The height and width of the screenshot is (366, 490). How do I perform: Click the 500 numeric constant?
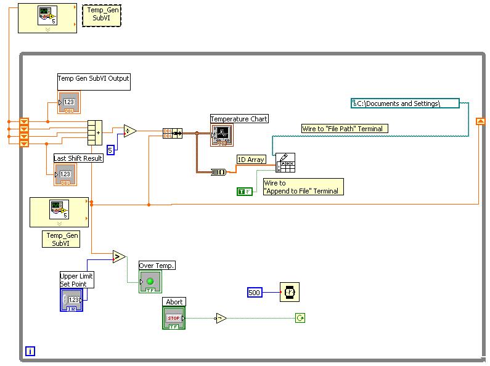point(255,292)
